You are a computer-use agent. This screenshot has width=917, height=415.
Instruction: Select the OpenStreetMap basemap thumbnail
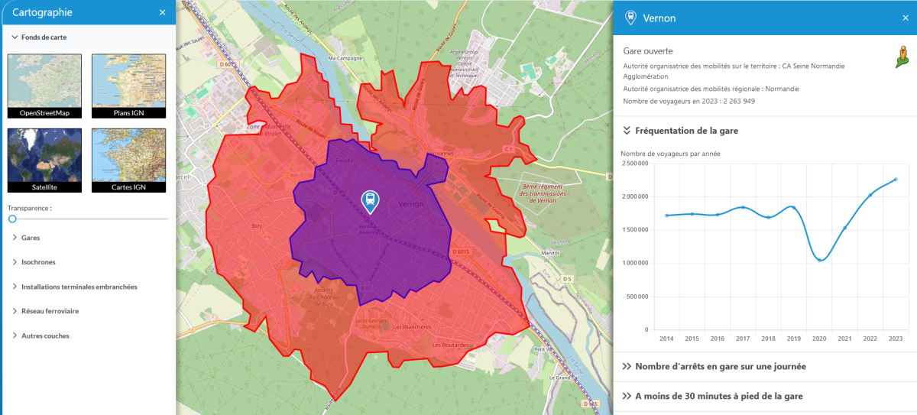[45, 86]
